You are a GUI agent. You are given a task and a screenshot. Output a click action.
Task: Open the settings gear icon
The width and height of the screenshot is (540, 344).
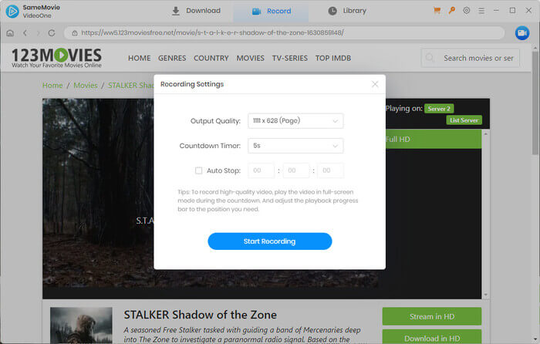tap(466, 11)
